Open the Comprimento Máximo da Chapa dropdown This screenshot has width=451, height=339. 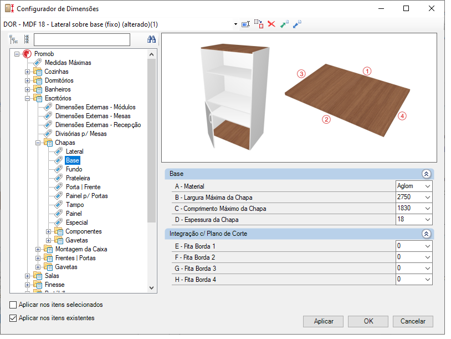(428, 208)
